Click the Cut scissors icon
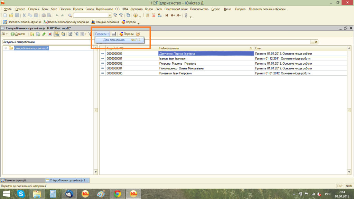 click(24, 15)
